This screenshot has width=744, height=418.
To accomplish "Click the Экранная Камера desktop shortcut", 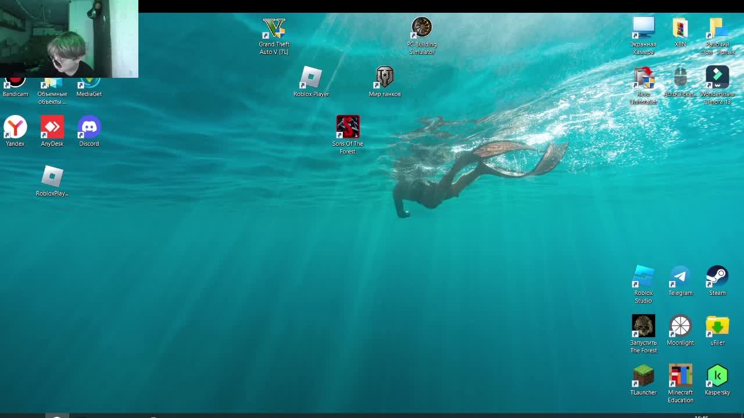I will click(643, 28).
